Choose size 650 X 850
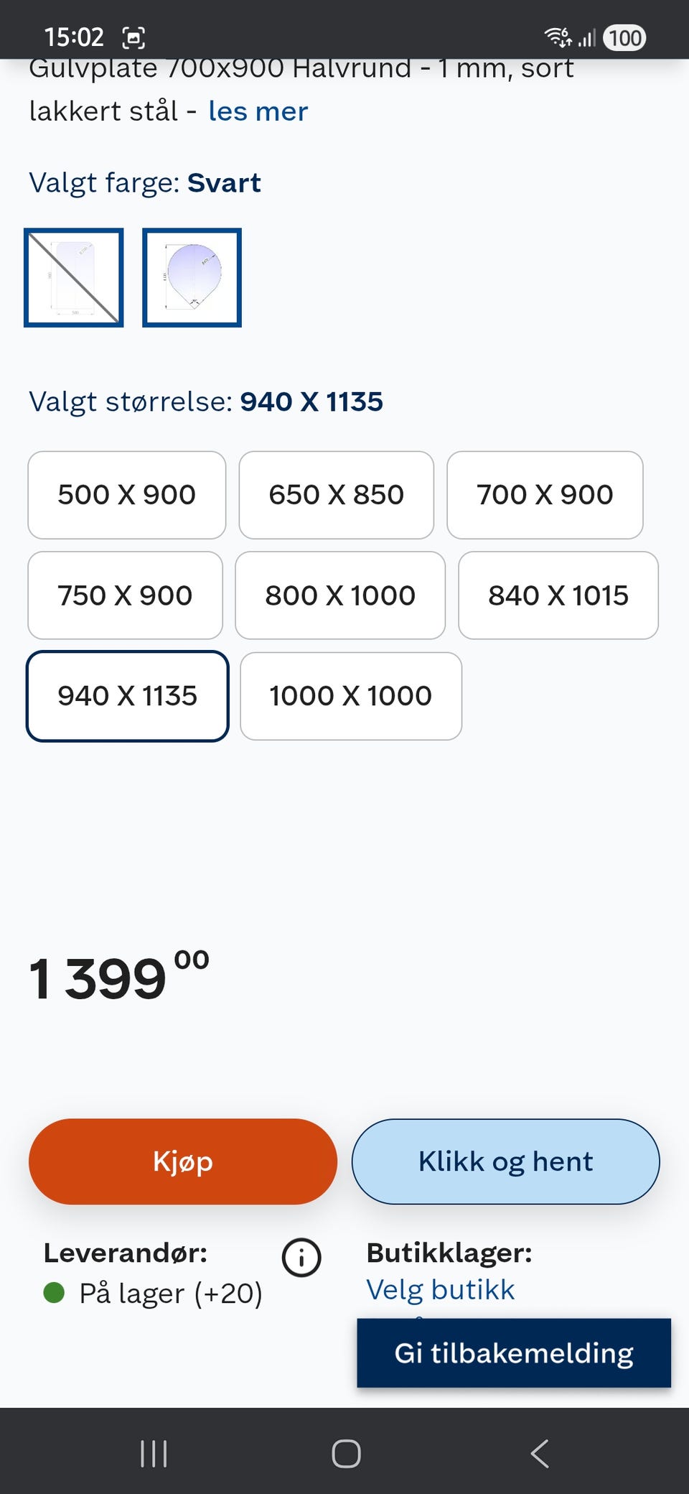This screenshot has width=689, height=1494. coord(336,495)
